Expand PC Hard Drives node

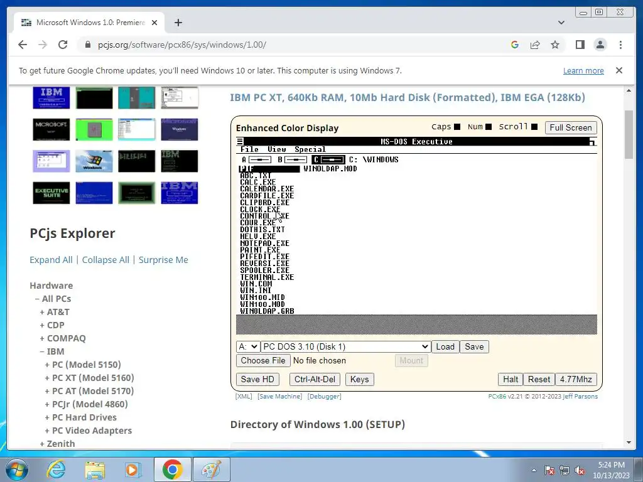tap(47, 417)
